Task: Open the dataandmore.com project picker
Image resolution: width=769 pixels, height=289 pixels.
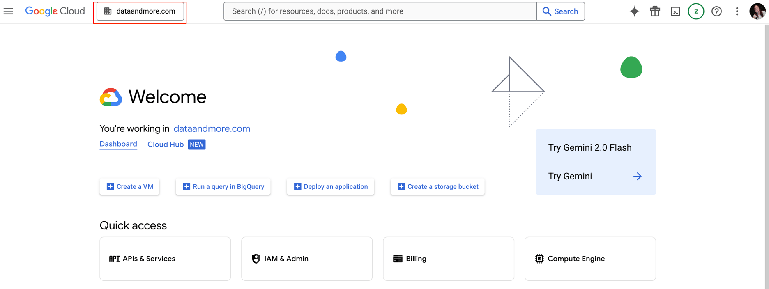Action: [x=140, y=11]
